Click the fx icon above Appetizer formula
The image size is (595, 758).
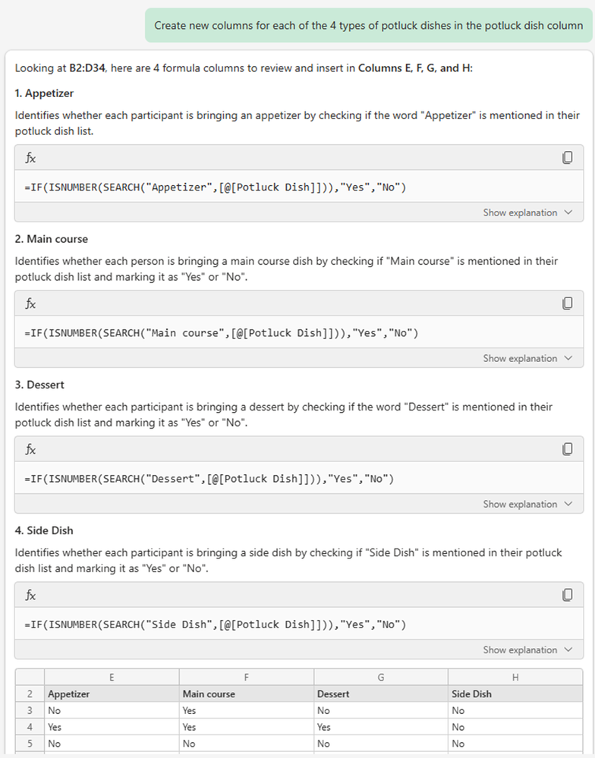(30, 158)
